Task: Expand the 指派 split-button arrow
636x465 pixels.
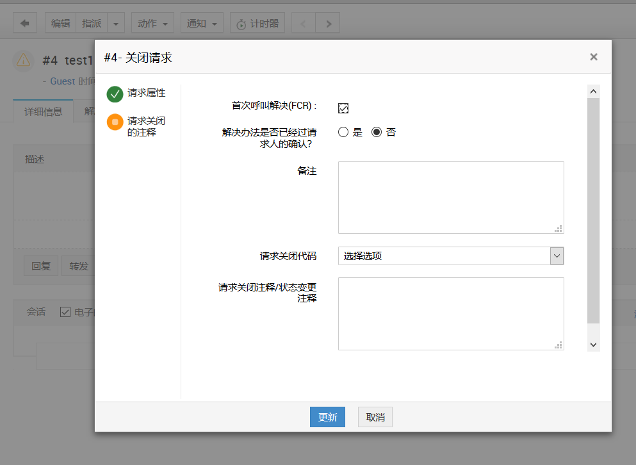Action: 115,24
